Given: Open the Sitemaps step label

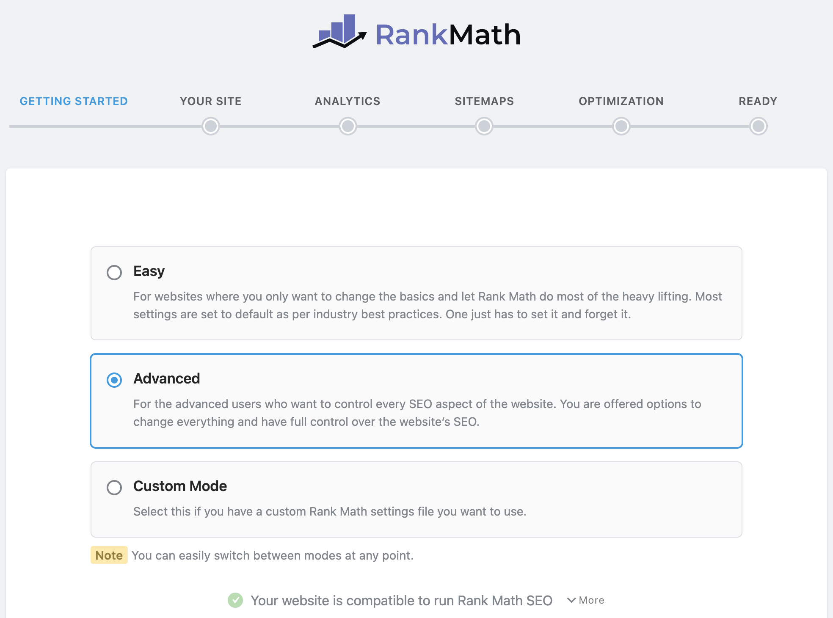Looking at the screenshot, I should click(x=484, y=101).
